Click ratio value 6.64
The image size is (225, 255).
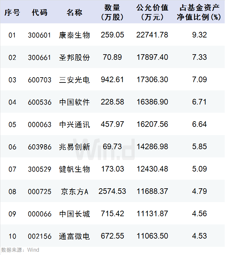pos(199,124)
